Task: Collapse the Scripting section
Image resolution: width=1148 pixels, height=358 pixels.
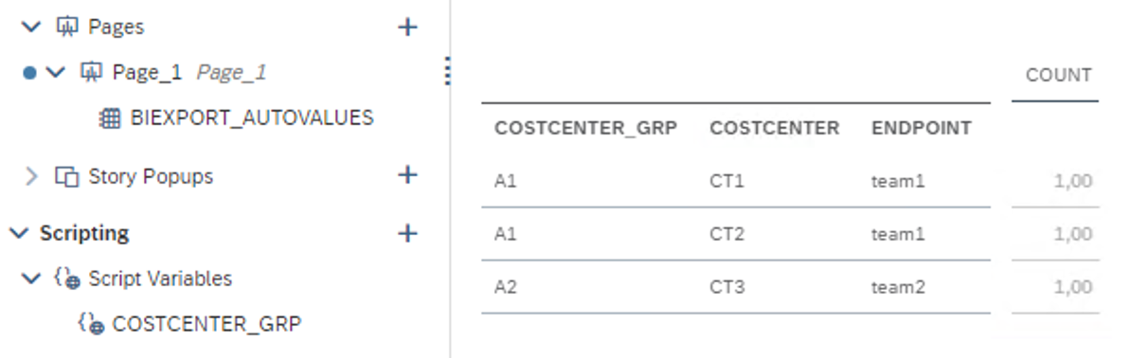Action: [x=19, y=233]
